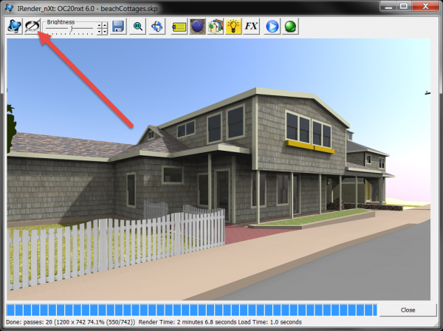Save the rendered image with floppy icon
The width and height of the screenshot is (443, 331).
pos(117,27)
